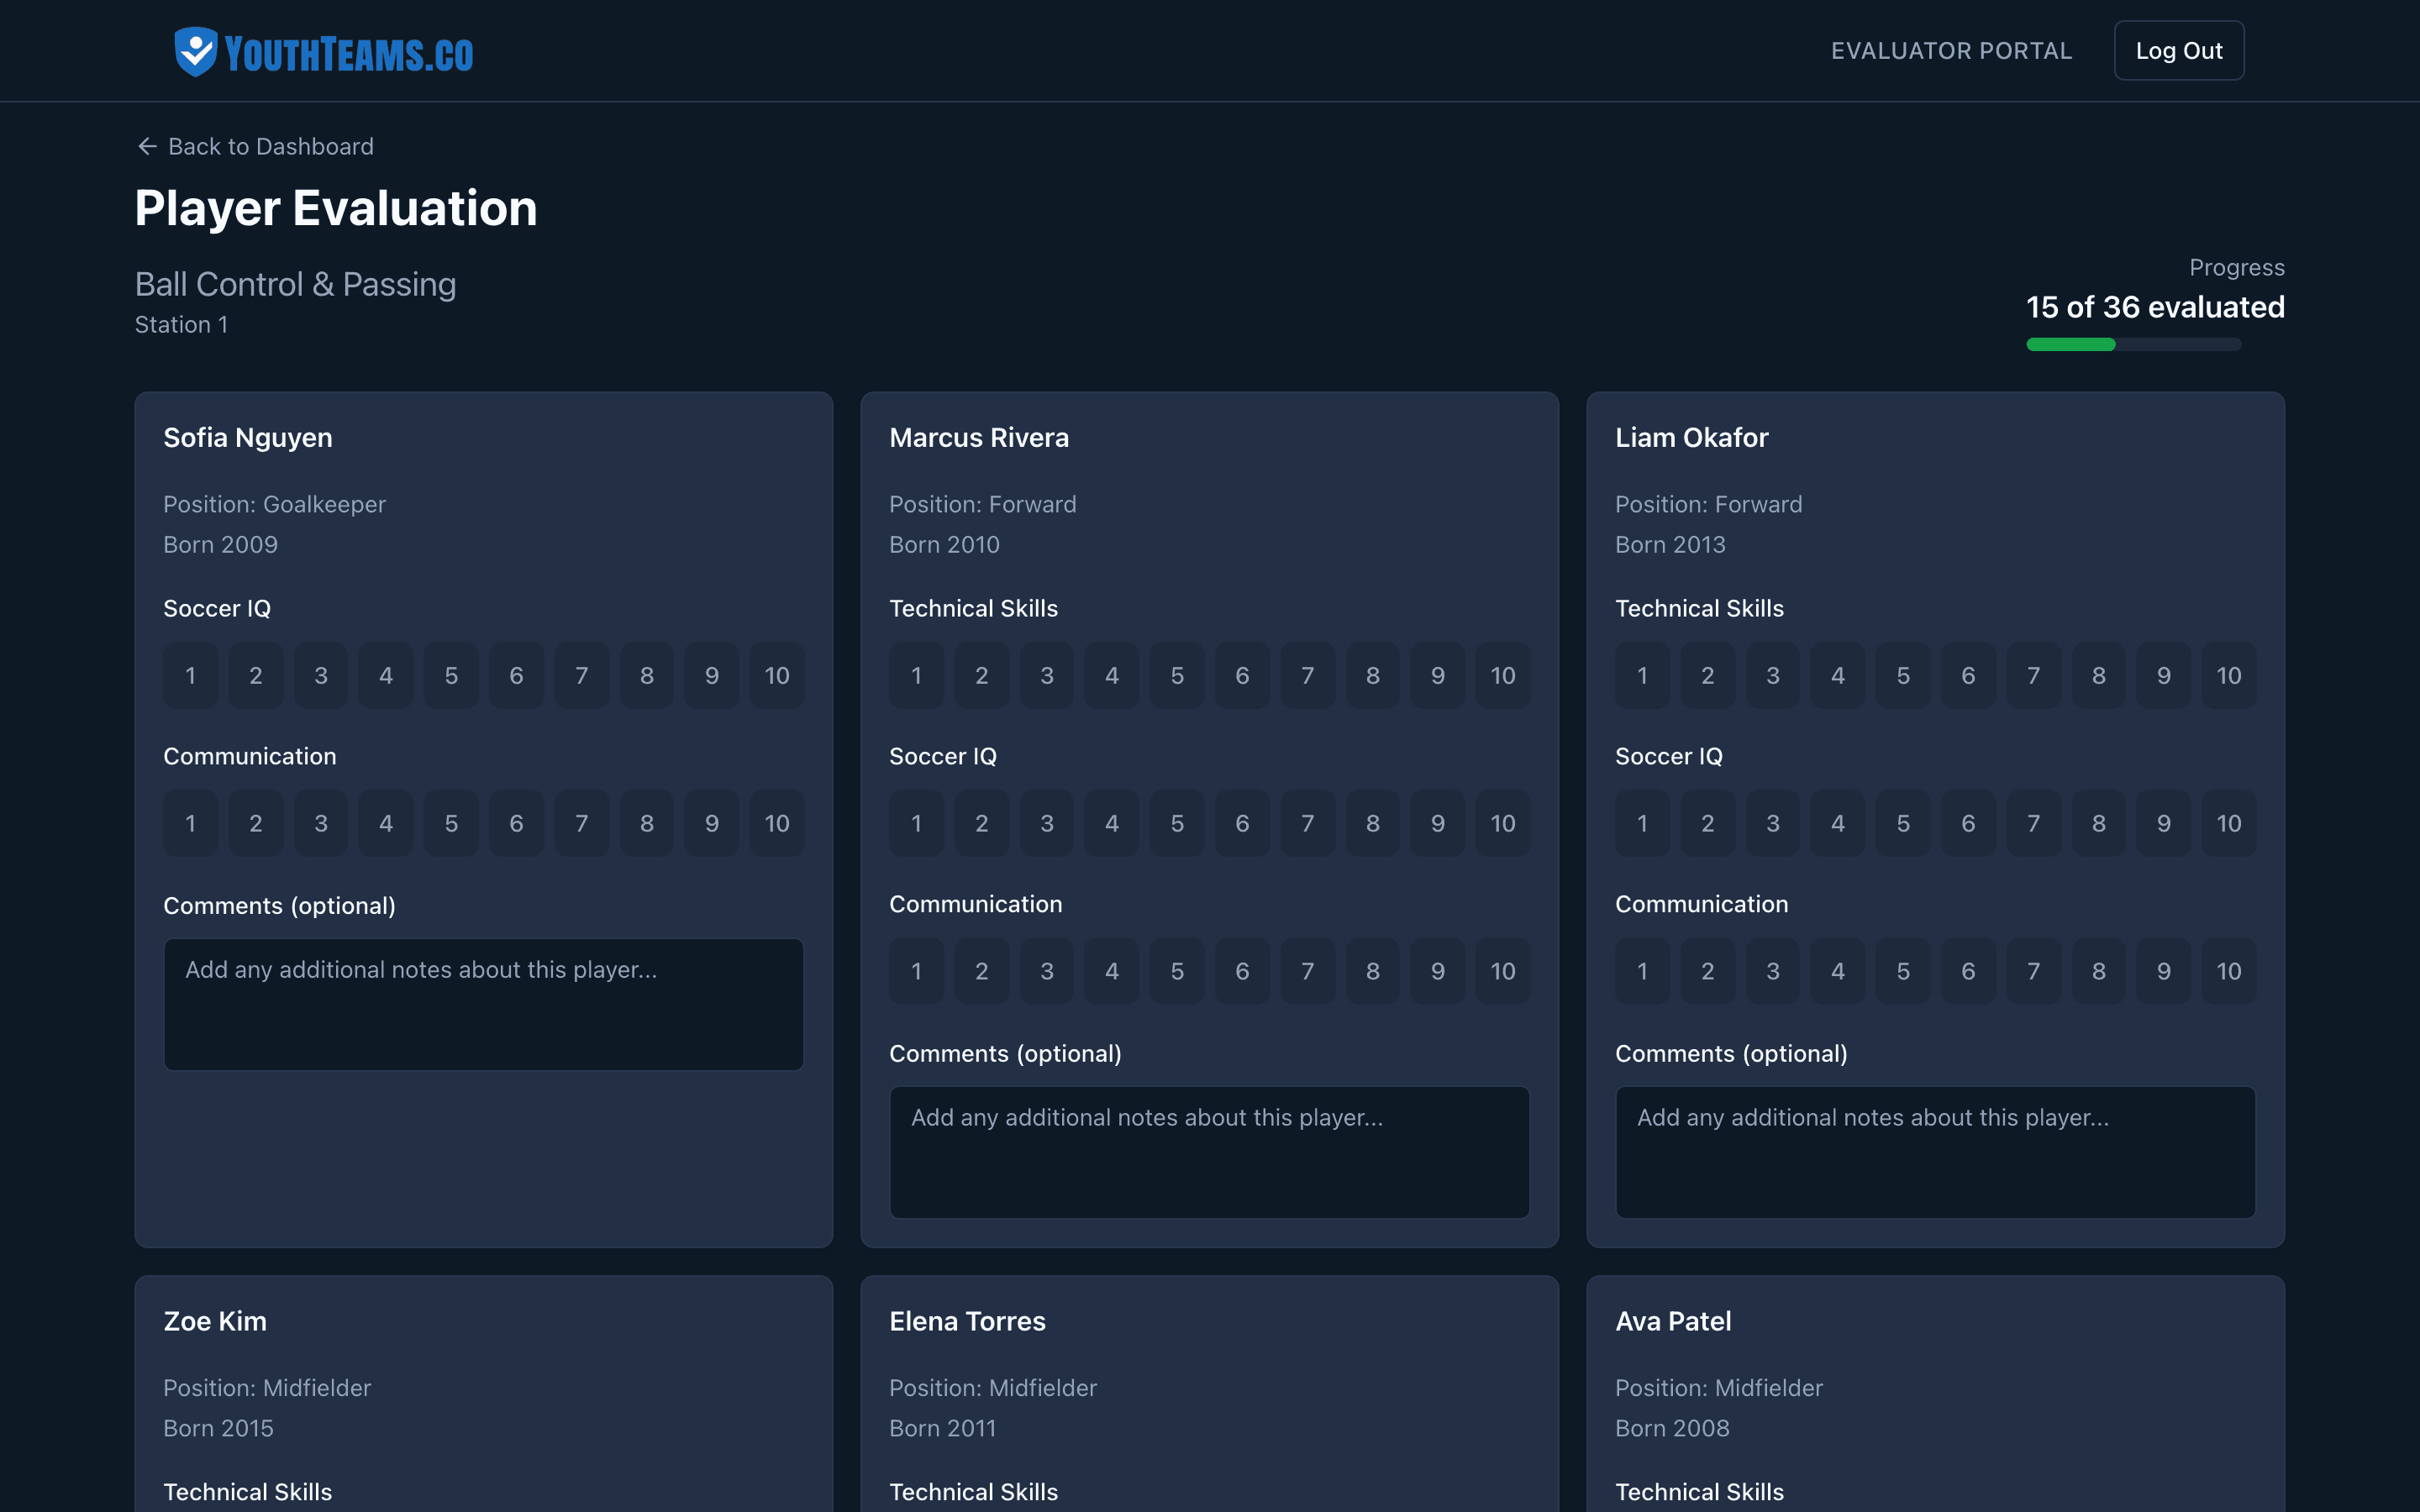Log out using the Log Out button

click(x=2178, y=51)
